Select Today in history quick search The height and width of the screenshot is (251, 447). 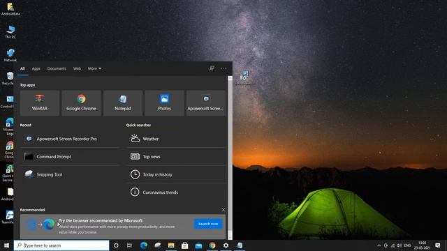coord(176,174)
